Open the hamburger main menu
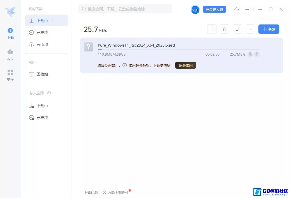291x198 pixels. (247, 9)
